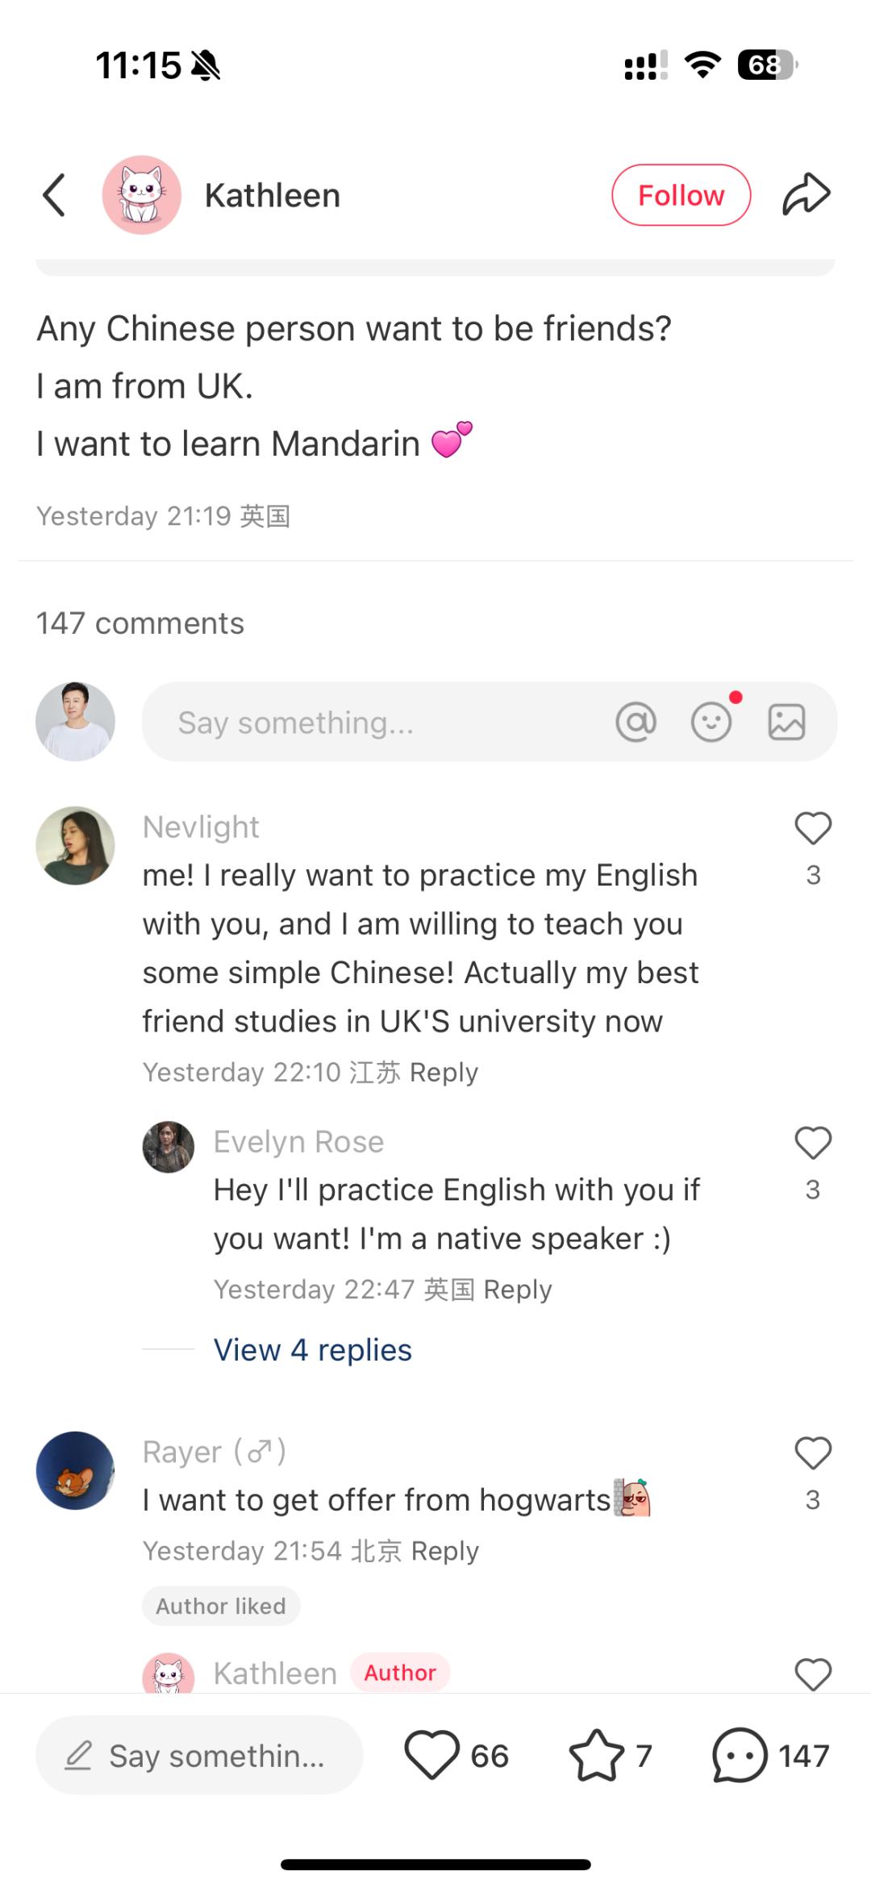This screenshot has width=871, height=1888.
Task: Like Nevlight's comment
Action: [x=813, y=829]
